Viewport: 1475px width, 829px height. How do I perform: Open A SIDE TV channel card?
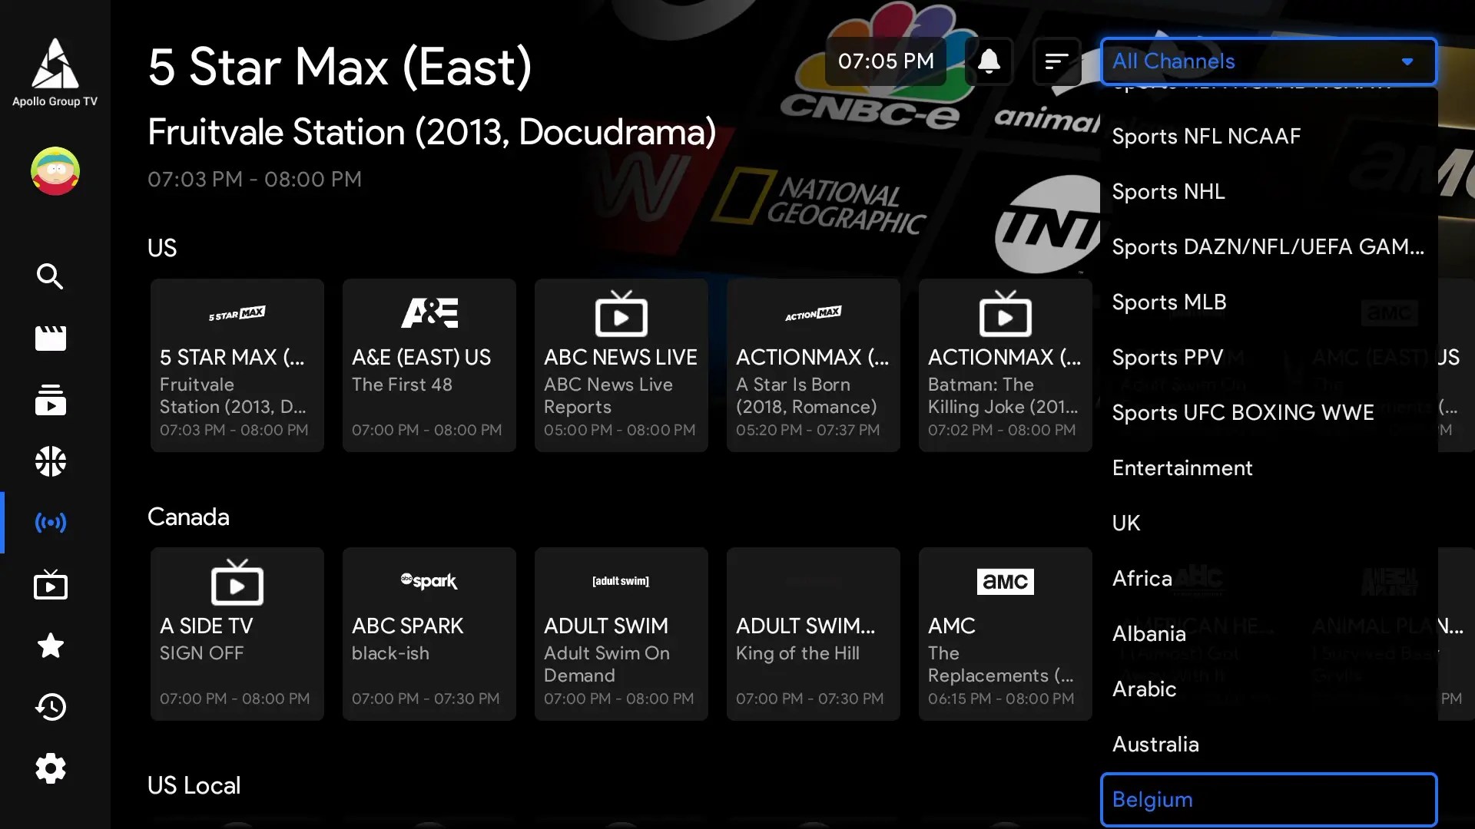pyautogui.click(x=237, y=634)
